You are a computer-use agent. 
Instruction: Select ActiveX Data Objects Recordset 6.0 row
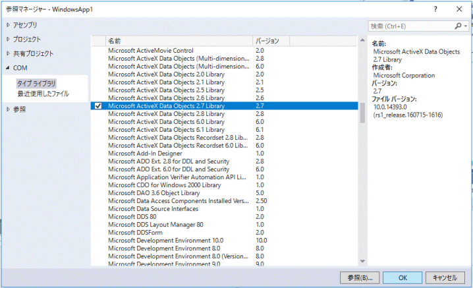point(224,146)
